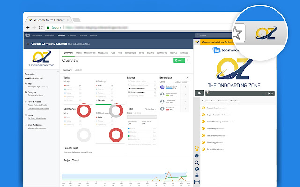Switch to the Tasks project tab
The height and width of the screenshot is (187, 300).
tap(79, 53)
